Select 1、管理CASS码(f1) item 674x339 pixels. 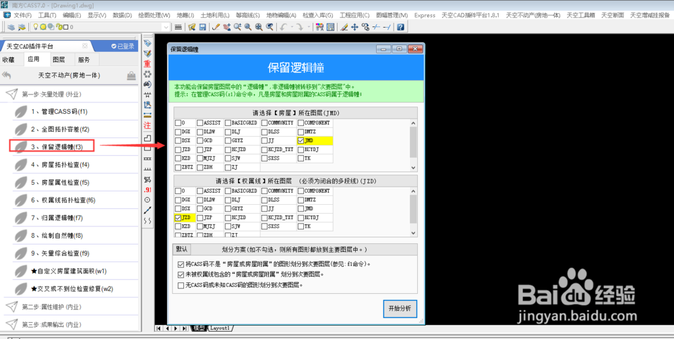click(x=59, y=112)
